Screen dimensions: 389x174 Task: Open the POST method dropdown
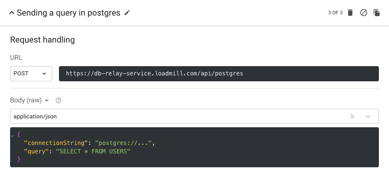(x=31, y=73)
